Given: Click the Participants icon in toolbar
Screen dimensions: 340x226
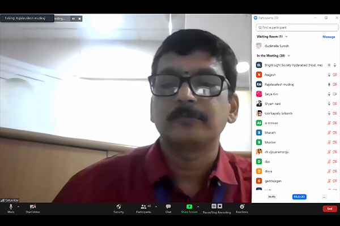Looking at the screenshot, I should click(143, 207).
